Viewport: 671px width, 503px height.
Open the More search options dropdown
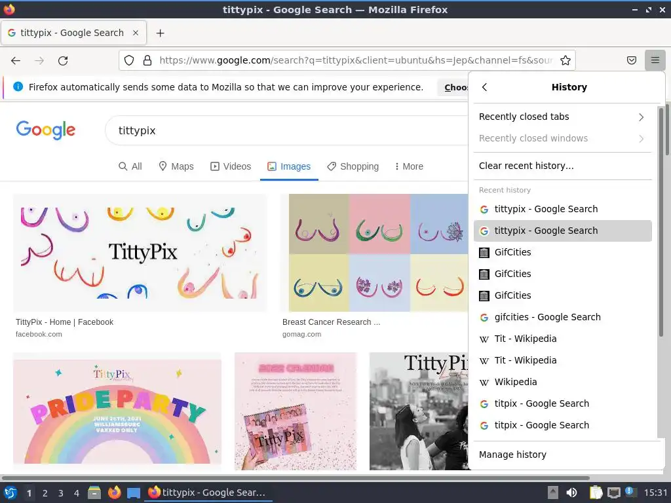409,166
